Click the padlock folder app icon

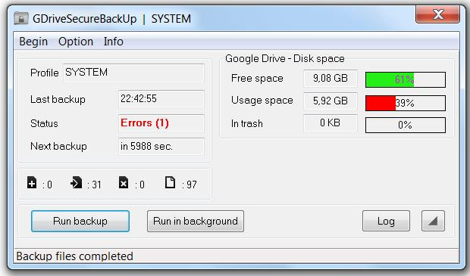pyautogui.click(x=21, y=18)
